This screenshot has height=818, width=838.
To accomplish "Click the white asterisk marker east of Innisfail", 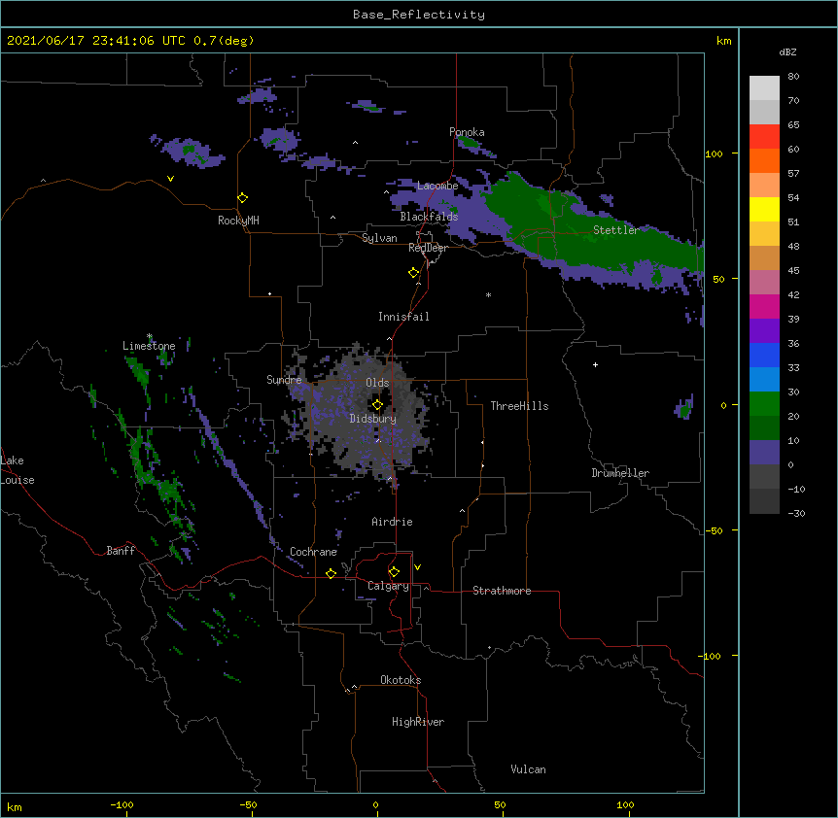I will [488, 294].
